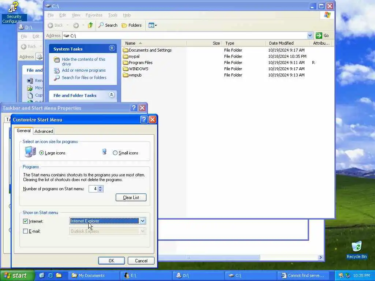Expand the Address bar dropdown arrow
This screenshot has width=375, height=281.
310,35
